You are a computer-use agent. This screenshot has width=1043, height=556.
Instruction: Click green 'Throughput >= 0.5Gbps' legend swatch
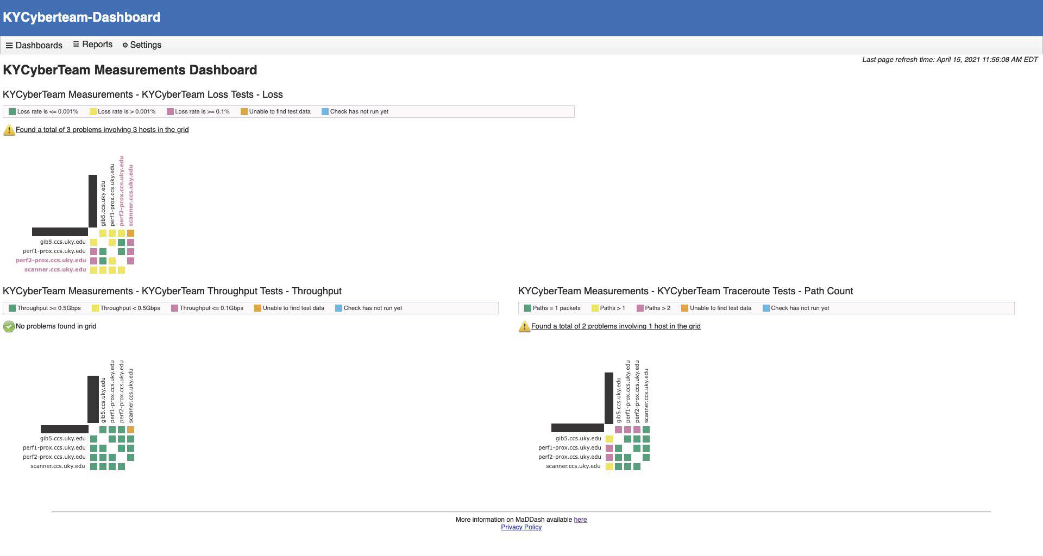click(x=12, y=308)
